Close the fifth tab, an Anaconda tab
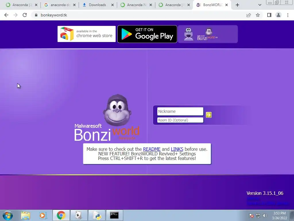This screenshot has width=294, height=221. coord(189,5)
